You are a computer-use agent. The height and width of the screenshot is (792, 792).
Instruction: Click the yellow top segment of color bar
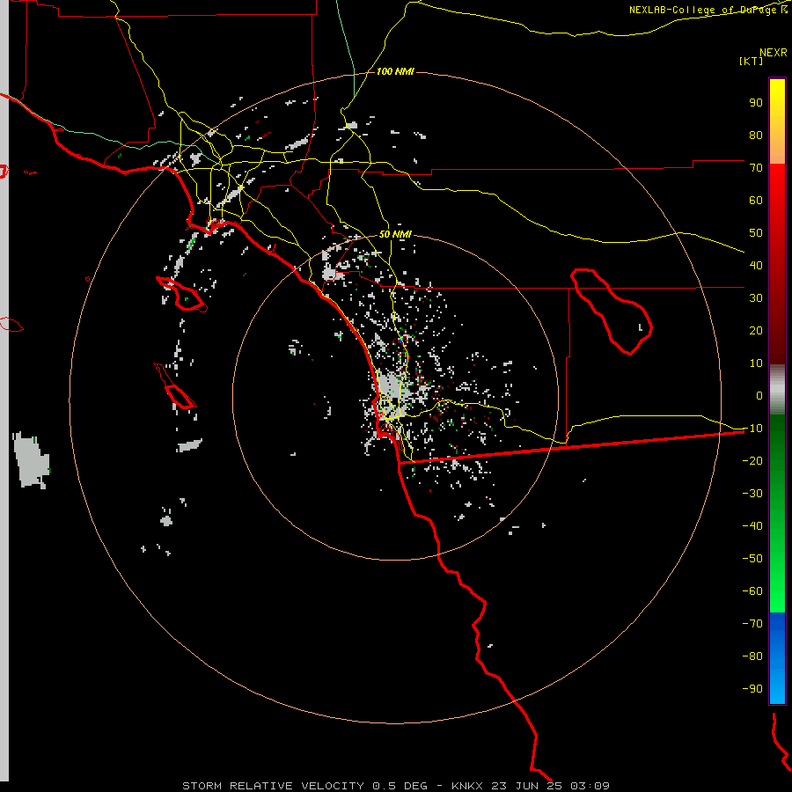[x=777, y=121]
